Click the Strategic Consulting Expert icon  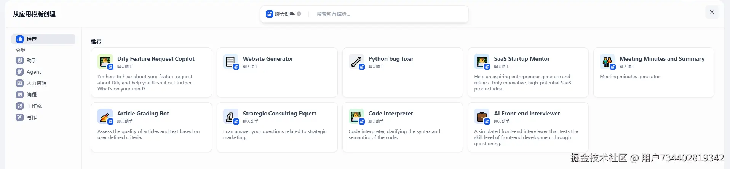pyautogui.click(x=230, y=116)
